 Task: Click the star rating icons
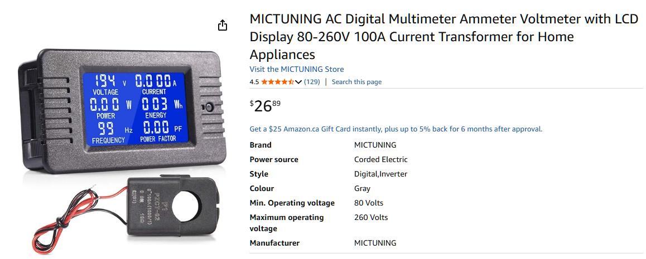[277, 82]
